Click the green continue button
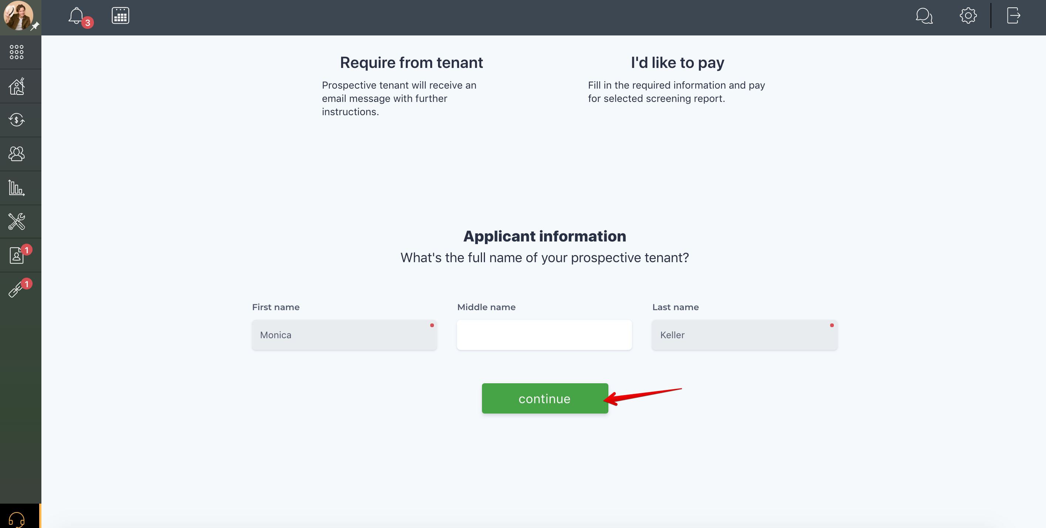Image resolution: width=1046 pixels, height=528 pixels. [x=544, y=398]
